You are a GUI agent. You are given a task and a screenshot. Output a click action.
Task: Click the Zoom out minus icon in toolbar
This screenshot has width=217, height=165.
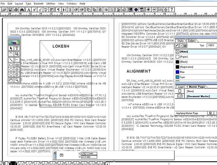pos(154,10)
